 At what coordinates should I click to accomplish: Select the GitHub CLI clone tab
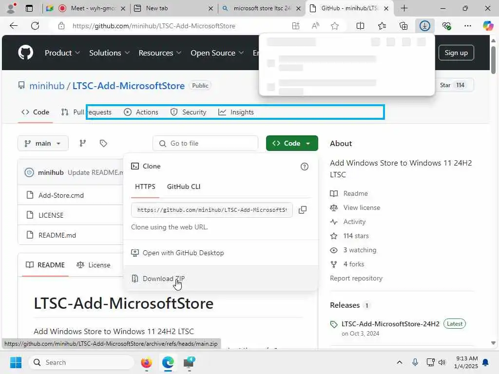[x=184, y=187]
